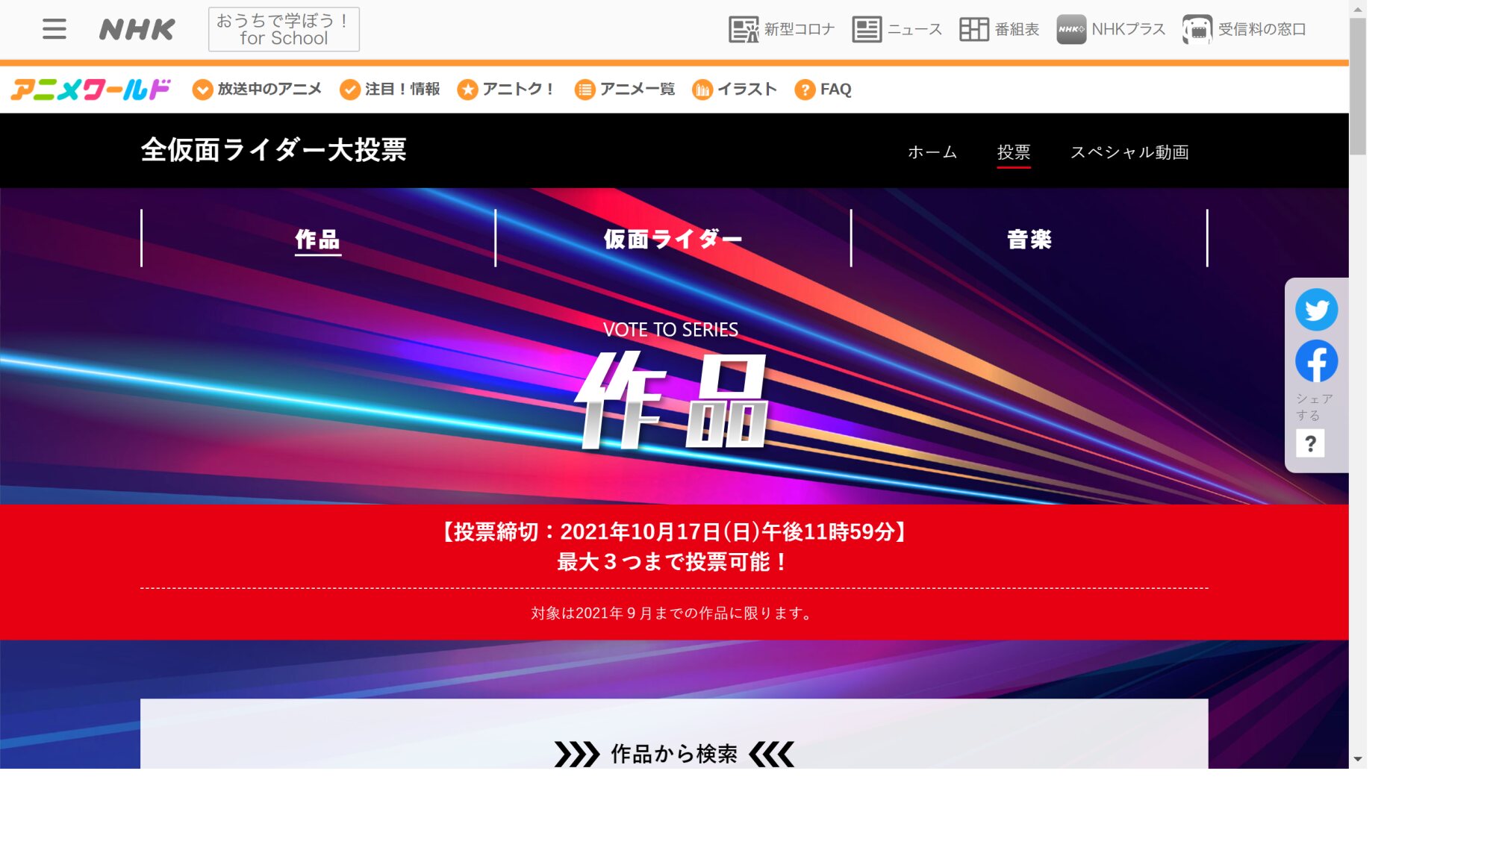Viewport: 1493px width, 868px height.
Task: Click the scrollbar down arrow
Action: tap(1357, 759)
